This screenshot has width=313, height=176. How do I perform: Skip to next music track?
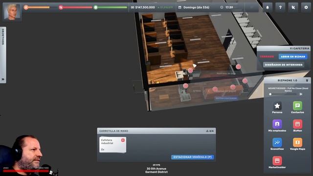tap(301, 94)
